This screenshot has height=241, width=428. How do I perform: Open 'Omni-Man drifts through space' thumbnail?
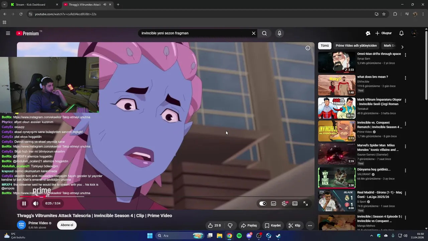click(x=337, y=62)
